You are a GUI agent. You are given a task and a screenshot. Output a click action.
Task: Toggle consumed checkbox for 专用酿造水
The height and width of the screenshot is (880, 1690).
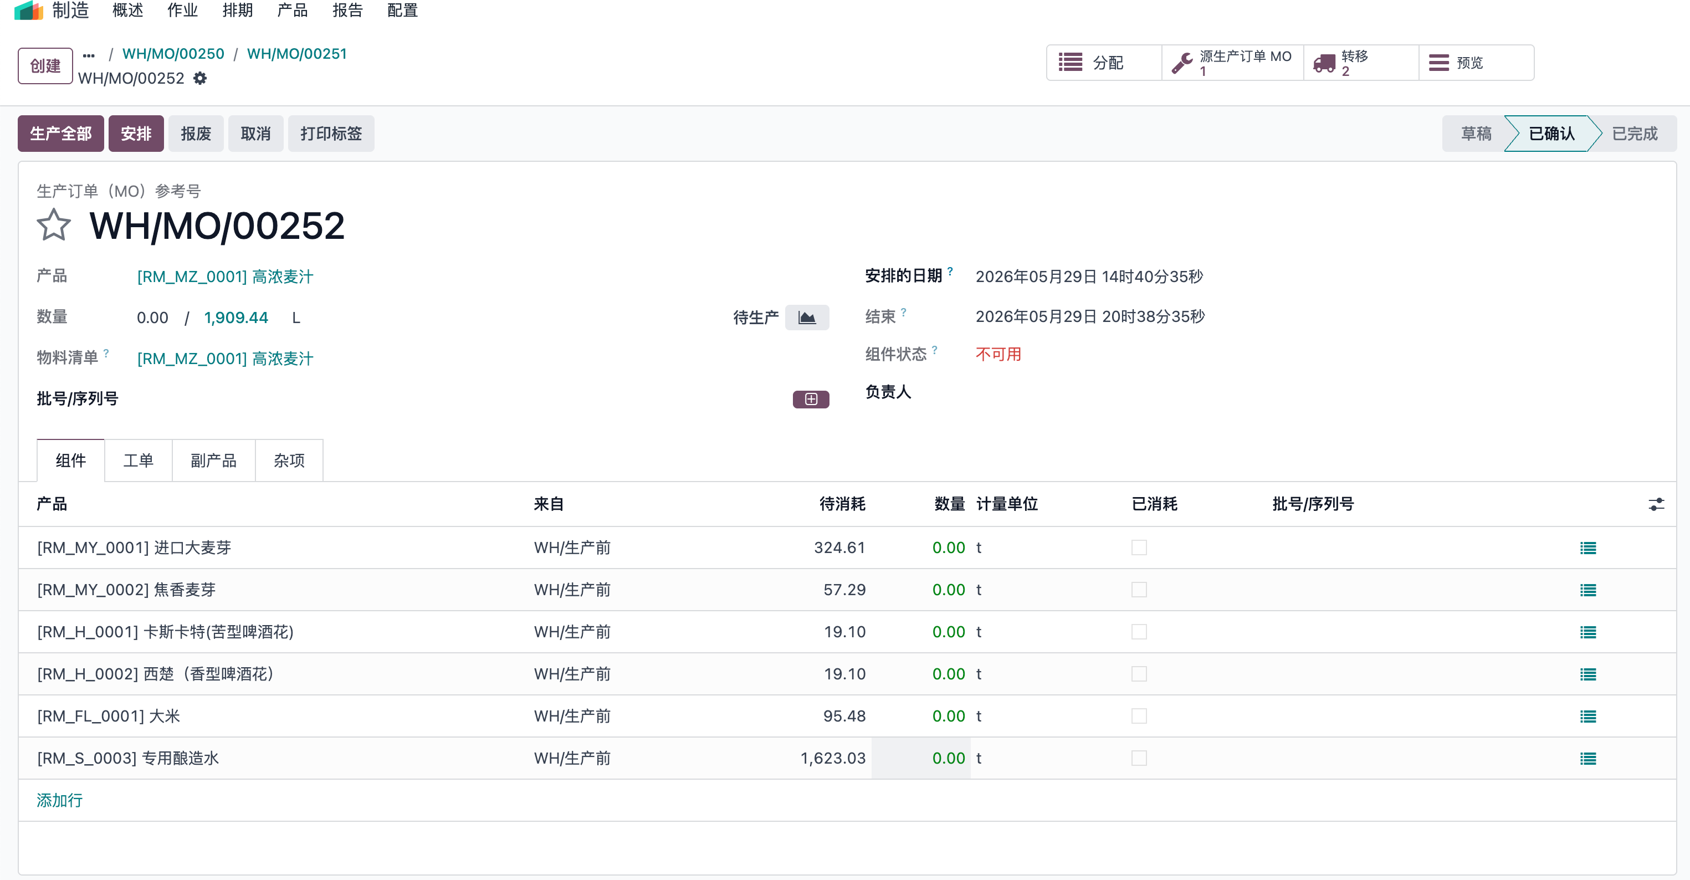tap(1139, 758)
